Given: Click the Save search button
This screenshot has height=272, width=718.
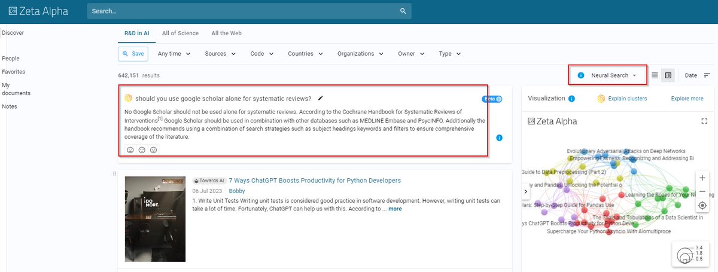Looking at the screenshot, I should click(x=133, y=54).
